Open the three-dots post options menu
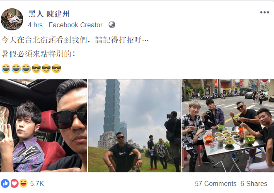This screenshot has width=274, height=193. click(x=264, y=12)
